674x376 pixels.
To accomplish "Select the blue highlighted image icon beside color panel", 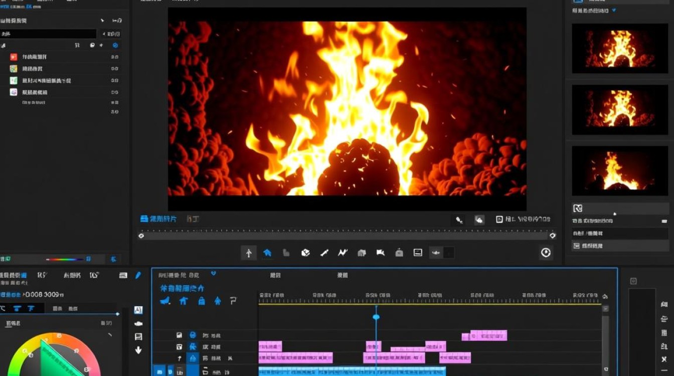I will (138, 310).
